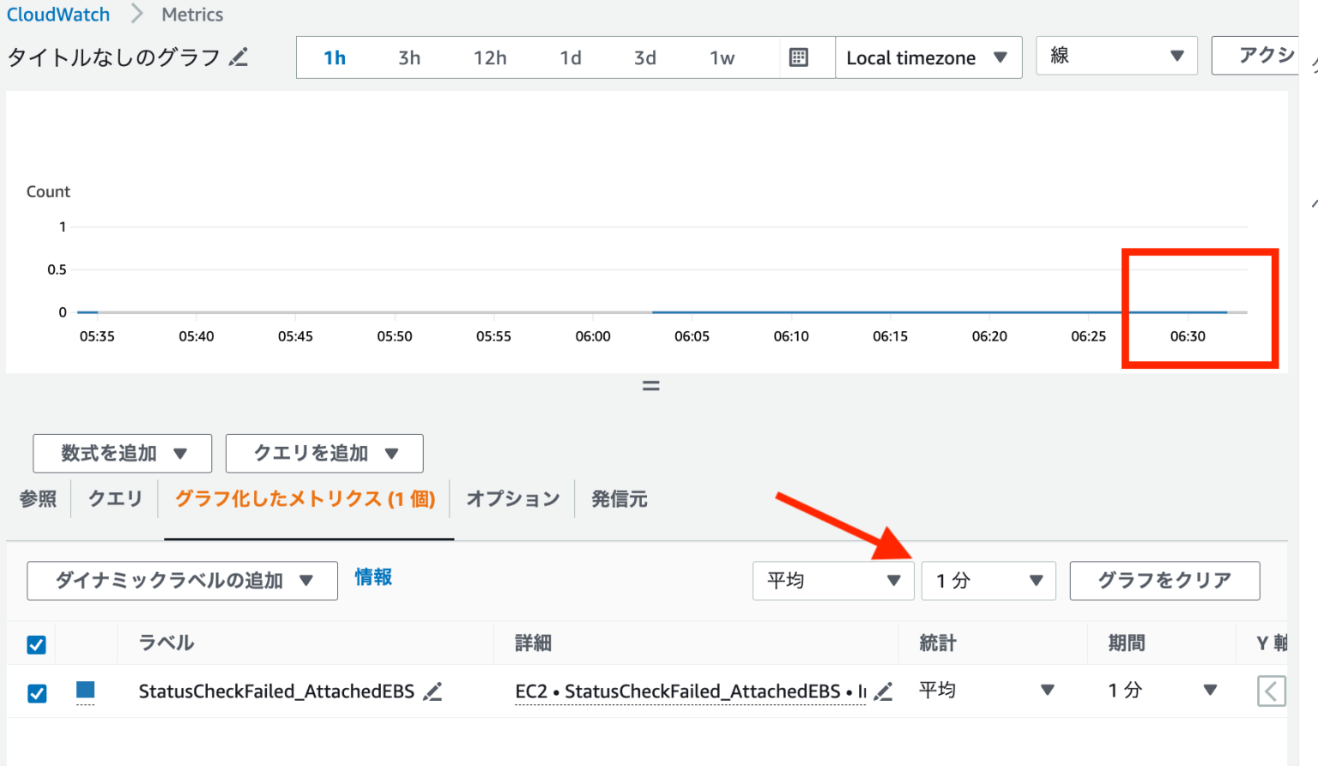
Task: Open the Local timezone dropdown
Action: 928,57
